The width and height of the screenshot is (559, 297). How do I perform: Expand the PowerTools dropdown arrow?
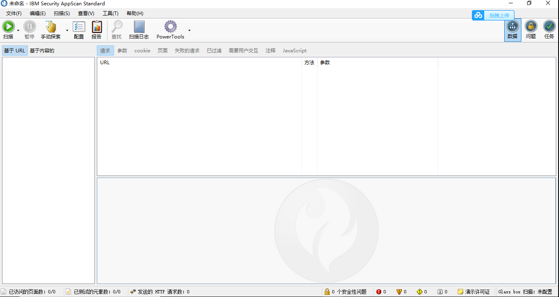pos(189,30)
